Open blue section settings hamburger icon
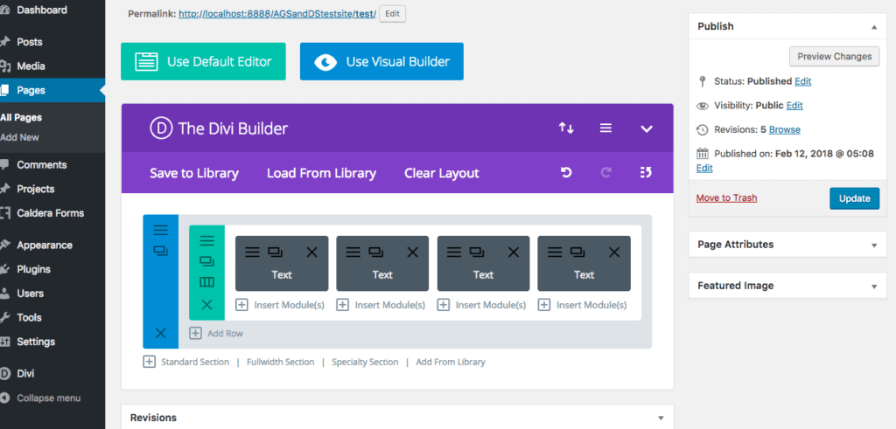 [x=161, y=230]
